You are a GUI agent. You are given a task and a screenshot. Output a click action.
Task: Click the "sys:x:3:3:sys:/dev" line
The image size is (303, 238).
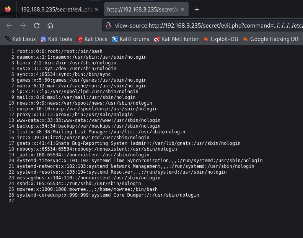coord(67,69)
